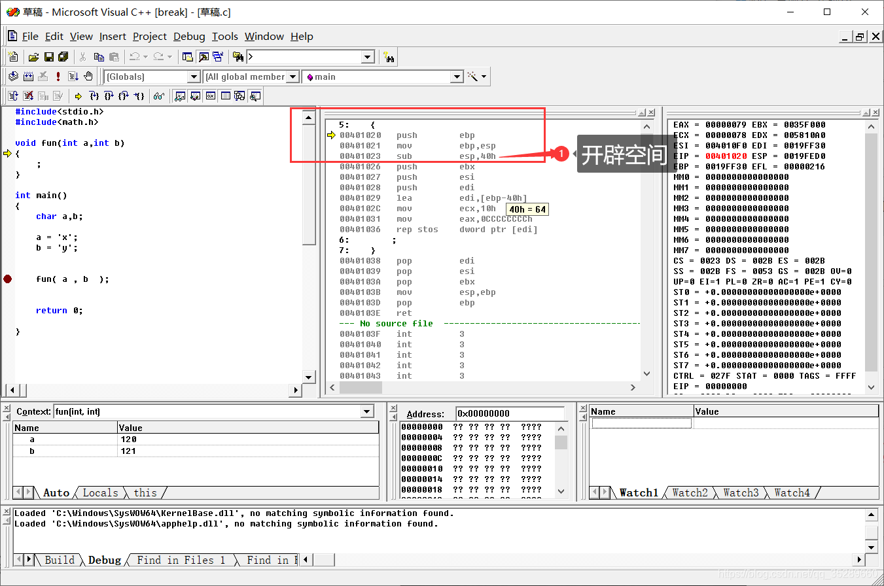Click the Stop Debugging icon
Image resolution: width=884 pixels, height=586 pixels.
[x=28, y=95]
